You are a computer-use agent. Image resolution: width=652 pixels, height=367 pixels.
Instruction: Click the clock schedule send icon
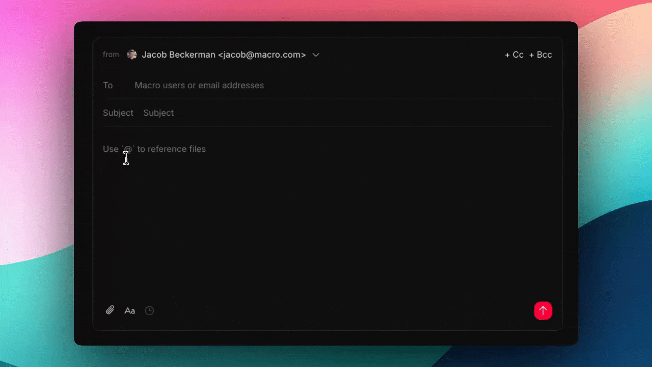point(149,310)
